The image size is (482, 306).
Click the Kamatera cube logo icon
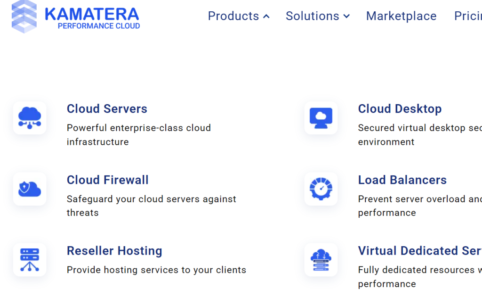tap(24, 17)
